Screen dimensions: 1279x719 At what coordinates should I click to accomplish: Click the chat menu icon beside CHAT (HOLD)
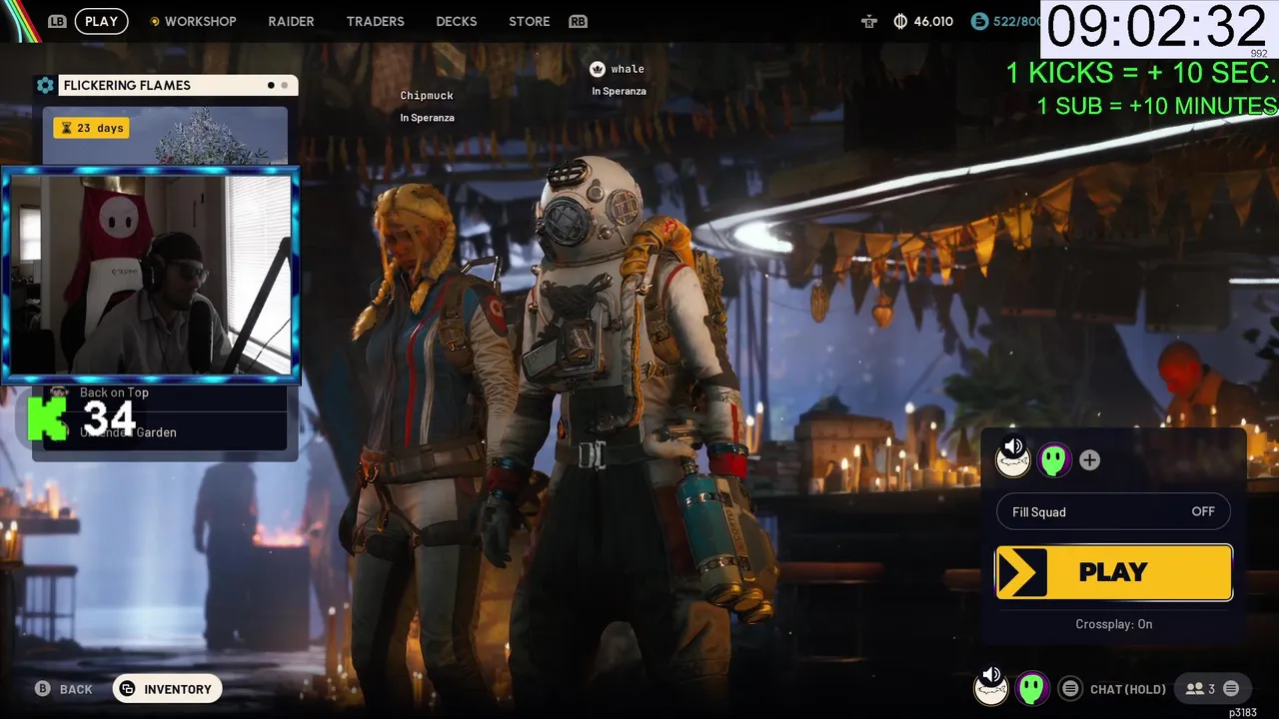tap(1070, 689)
